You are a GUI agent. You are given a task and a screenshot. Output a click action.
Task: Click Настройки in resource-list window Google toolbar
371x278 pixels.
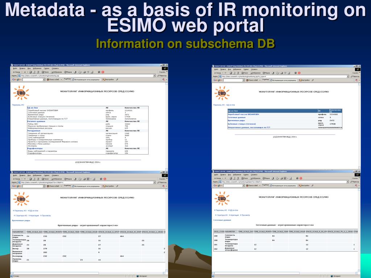109,80
